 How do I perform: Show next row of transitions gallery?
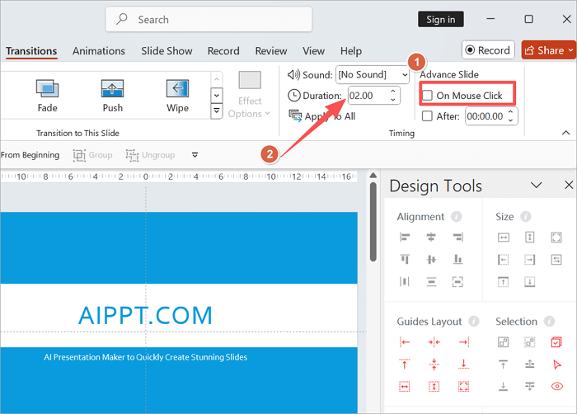[216, 96]
